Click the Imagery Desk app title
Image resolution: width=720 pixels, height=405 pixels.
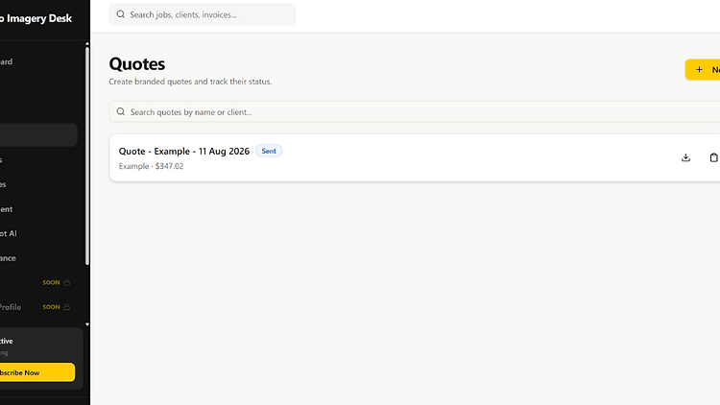pyautogui.click(x=36, y=18)
